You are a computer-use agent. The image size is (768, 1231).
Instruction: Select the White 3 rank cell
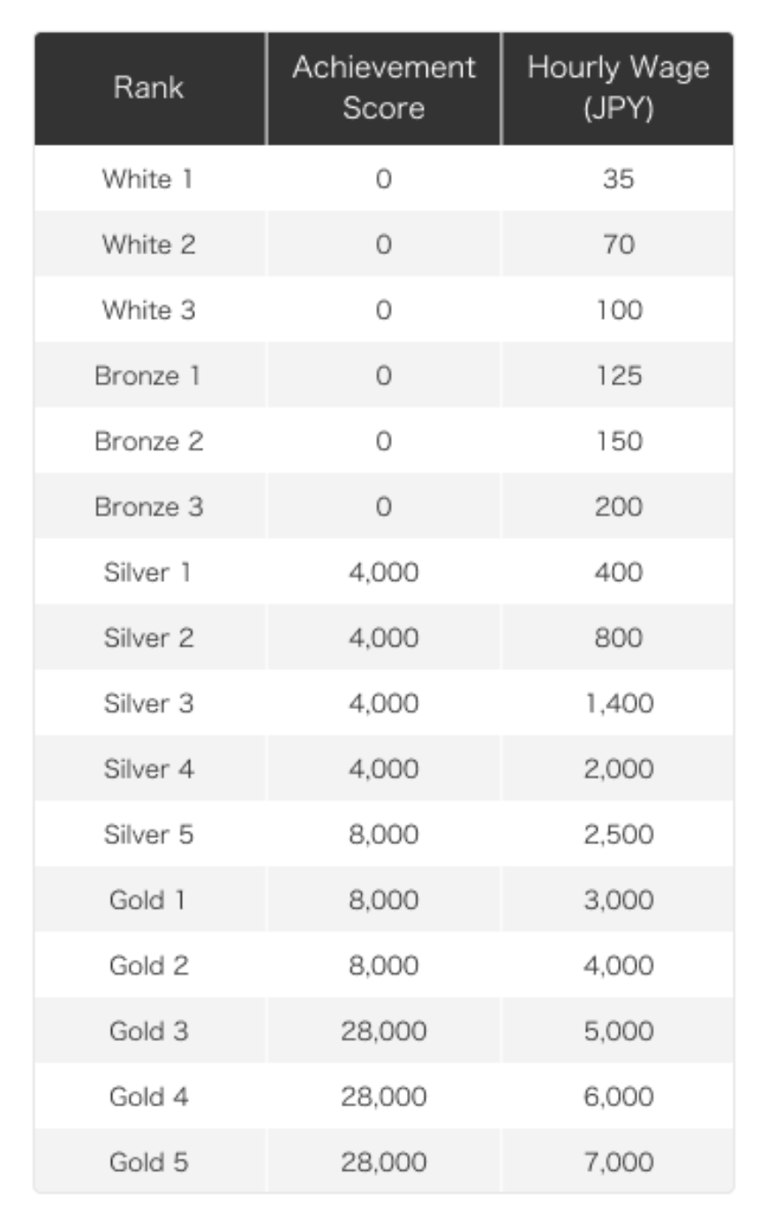tap(148, 310)
